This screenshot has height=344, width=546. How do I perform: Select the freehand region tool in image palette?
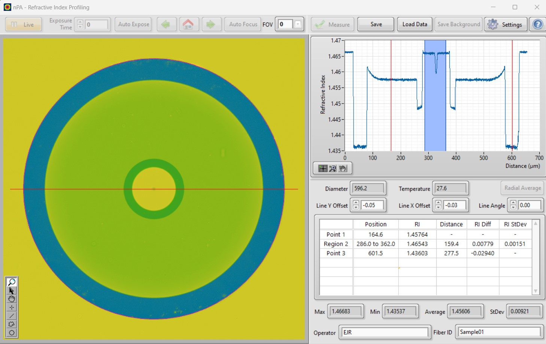[12, 324]
